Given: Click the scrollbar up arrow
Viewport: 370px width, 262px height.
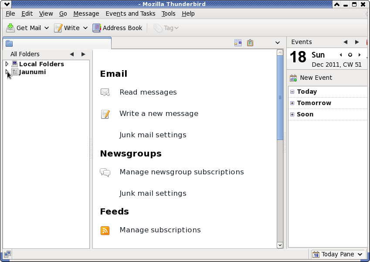Looking at the screenshot, I should pyautogui.click(x=280, y=52).
